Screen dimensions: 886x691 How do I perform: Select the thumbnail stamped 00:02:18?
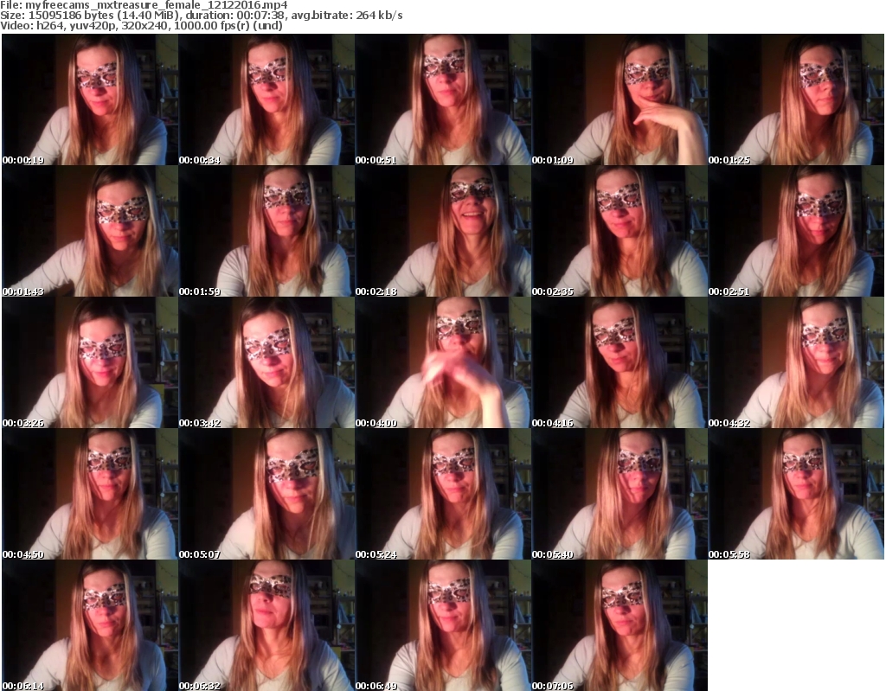(x=443, y=231)
